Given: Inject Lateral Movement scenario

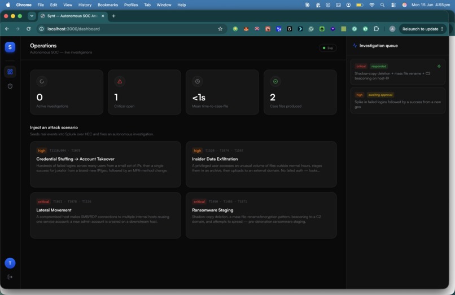Looking at the screenshot, I should click(x=106, y=215).
